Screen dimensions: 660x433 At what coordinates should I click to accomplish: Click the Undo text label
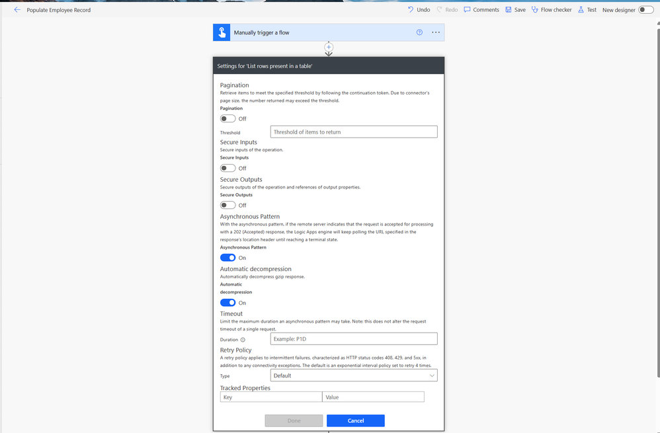tap(423, 10)
